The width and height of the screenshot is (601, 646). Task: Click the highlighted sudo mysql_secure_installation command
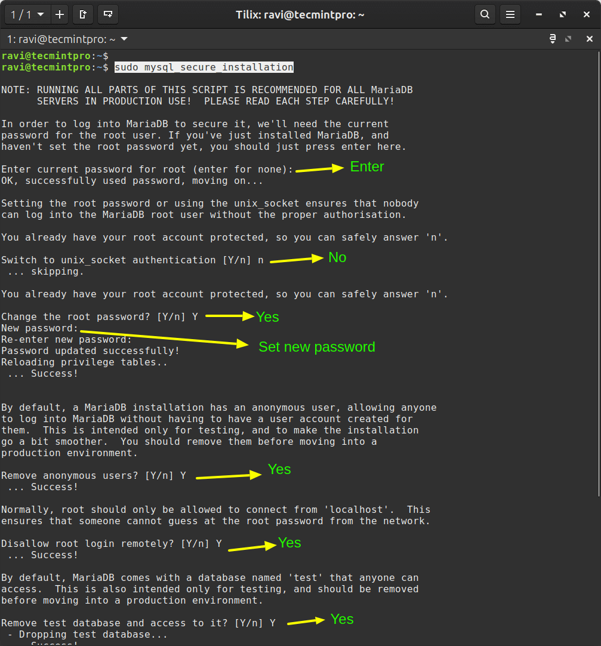[x=204, y=67]
